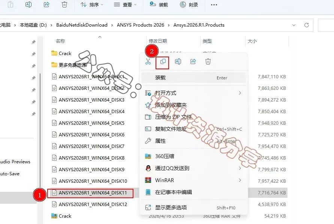Click size value 7,716,764 KB
The image size is (334, 224).
272,193
